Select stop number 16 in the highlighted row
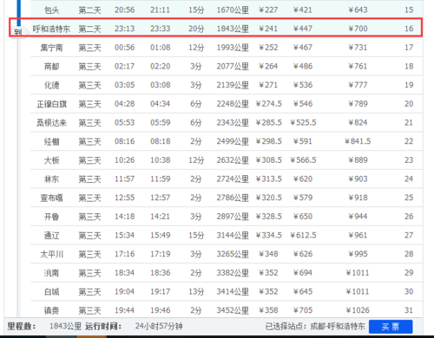The image size is (434, 338). (409, 29)
